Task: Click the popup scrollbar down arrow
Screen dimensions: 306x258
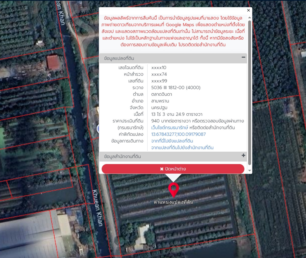Action: pyautogui.click(x=249, y=170)
